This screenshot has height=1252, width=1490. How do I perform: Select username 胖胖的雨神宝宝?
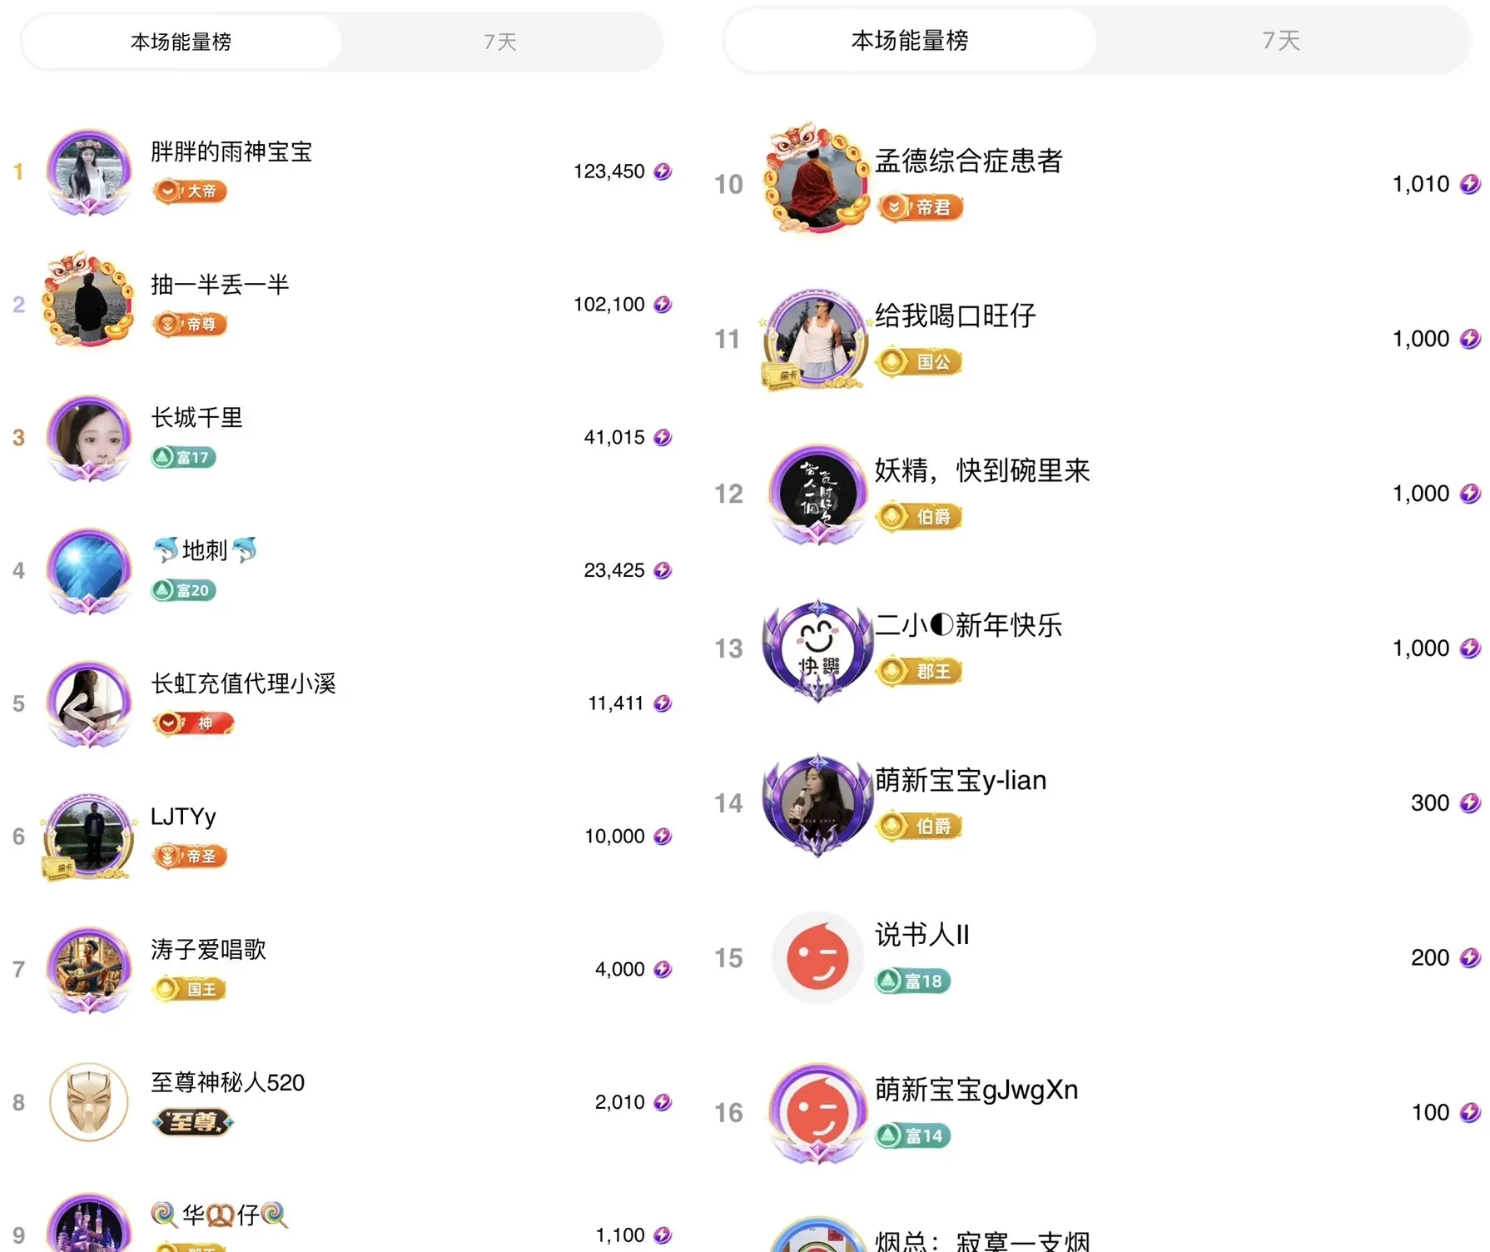pyautogui.click(x=231, y=152)
